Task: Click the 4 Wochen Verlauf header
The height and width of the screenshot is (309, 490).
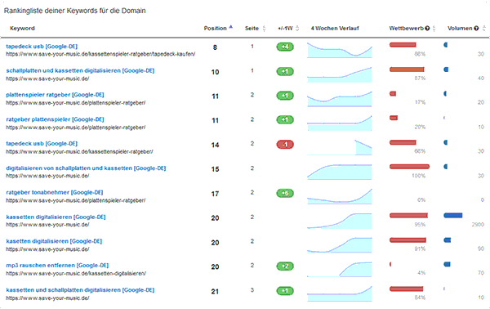Action: [335, 29]
